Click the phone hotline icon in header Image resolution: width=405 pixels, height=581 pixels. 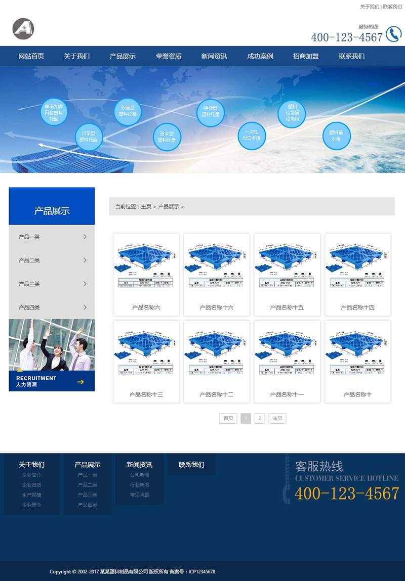[393, 34]
